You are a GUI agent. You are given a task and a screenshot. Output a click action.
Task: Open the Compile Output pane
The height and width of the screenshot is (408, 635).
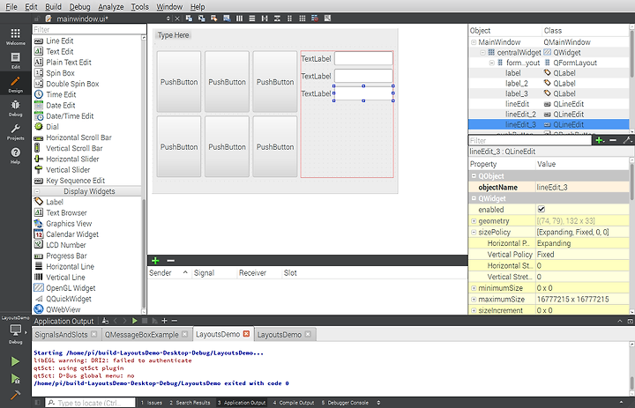click(293, 403)
